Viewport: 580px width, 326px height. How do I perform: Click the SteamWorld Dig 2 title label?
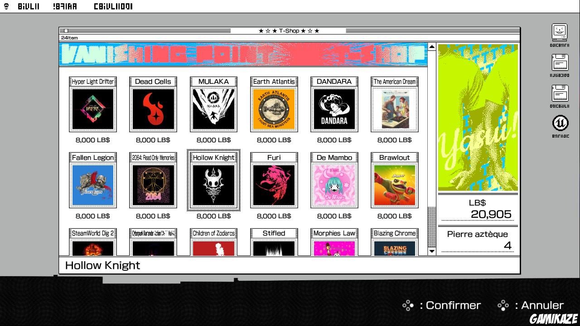coord(93,234)
